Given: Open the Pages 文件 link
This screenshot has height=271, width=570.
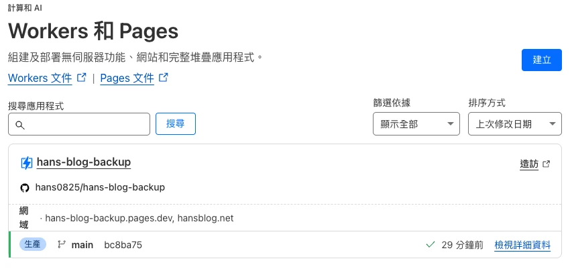Looking at the screenshot, I should (127, 78).
